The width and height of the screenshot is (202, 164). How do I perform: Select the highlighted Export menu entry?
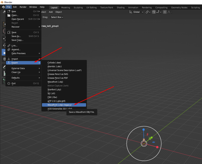(23, 63)
